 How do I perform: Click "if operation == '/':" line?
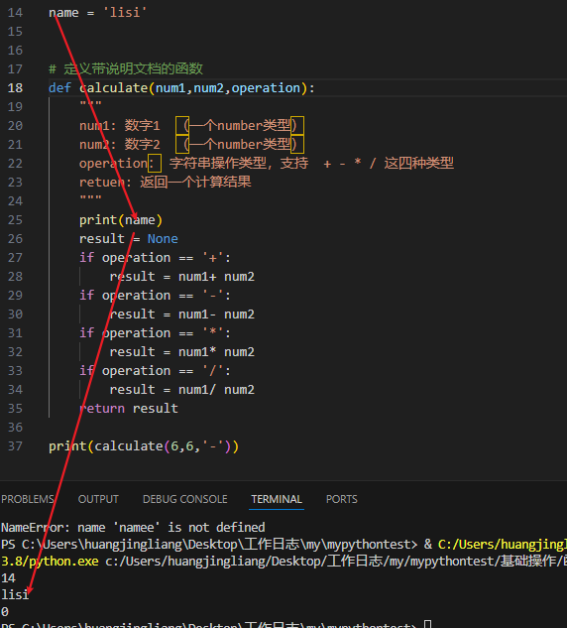(x=156, y=370)
